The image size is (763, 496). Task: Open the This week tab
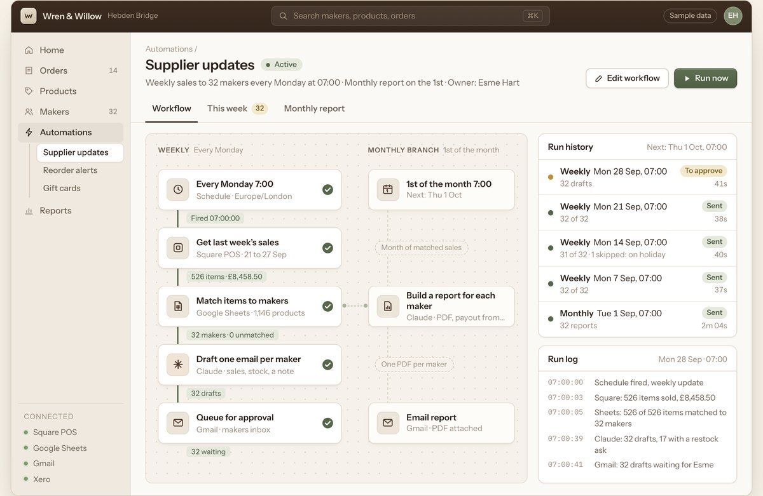pos(237,109)
